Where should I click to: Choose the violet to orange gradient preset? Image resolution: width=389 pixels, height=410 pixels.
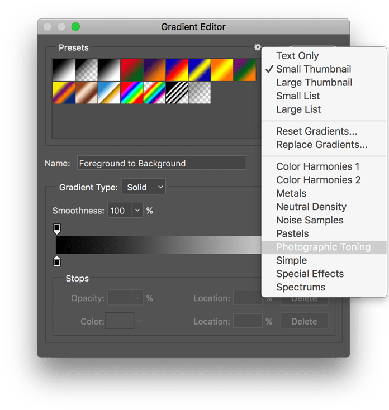[154, 70]
